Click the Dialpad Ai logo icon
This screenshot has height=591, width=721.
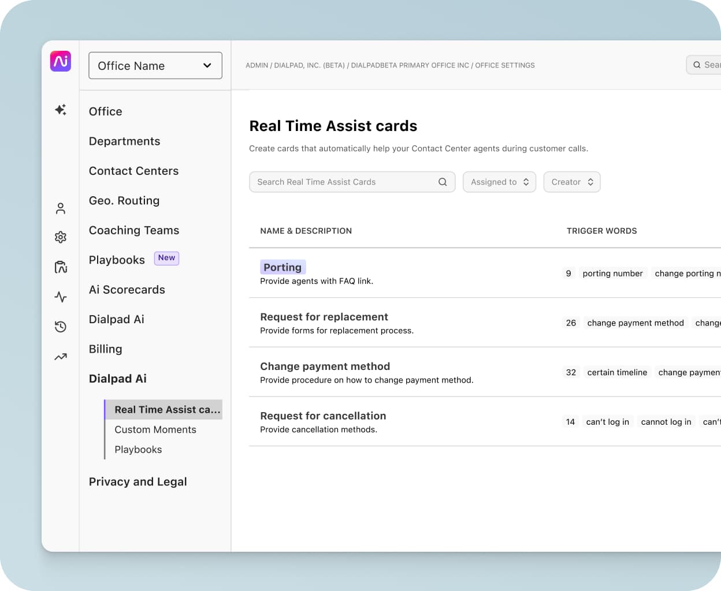click(61, 61)
